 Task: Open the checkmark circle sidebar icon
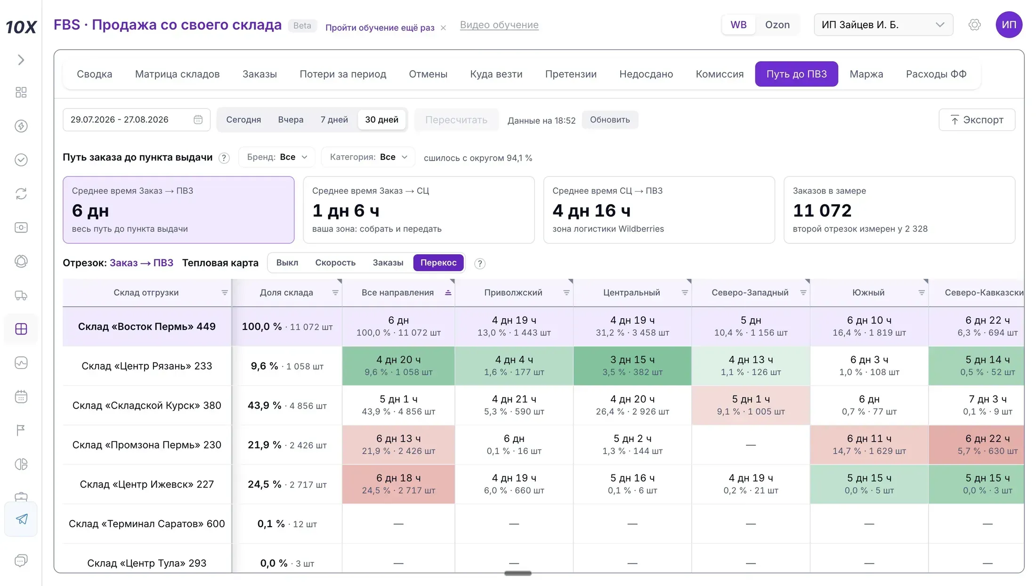click(21, 160)
